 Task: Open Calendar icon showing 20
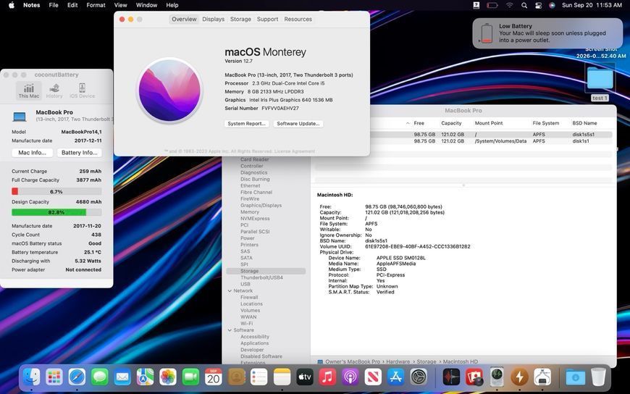(214, 377)
